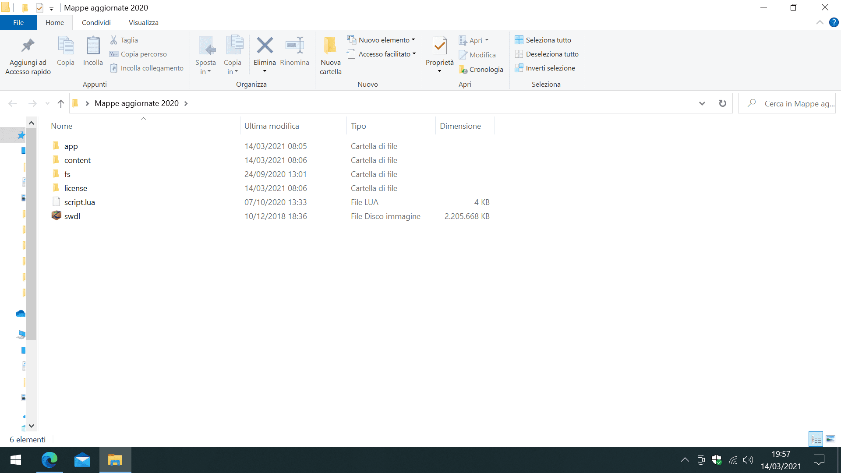841x473 pixels.
Task: Switch to details view layout
Action: [x=816, y=439]
